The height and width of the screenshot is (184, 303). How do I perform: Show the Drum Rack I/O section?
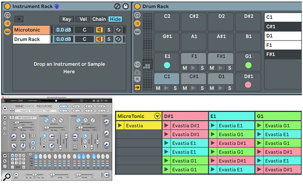137,64
